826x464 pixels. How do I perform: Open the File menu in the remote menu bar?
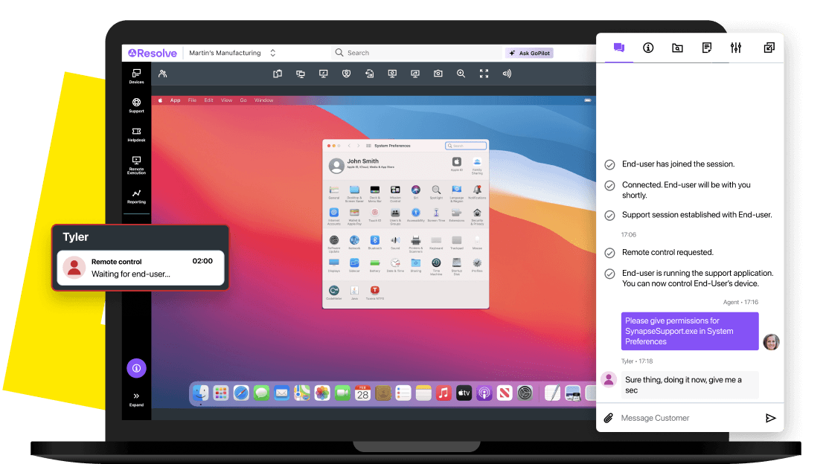pos(192,100)
